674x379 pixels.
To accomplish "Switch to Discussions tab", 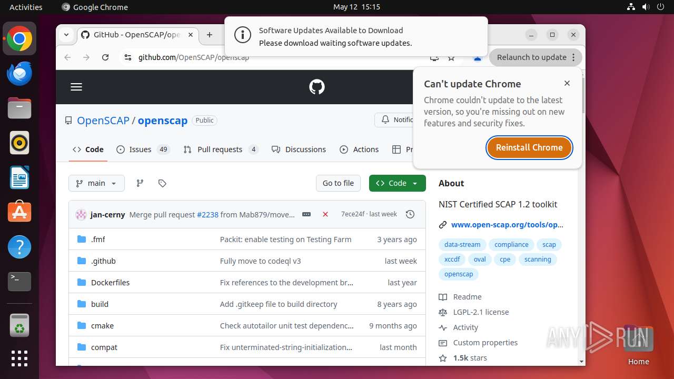I will tap(299, 149).
